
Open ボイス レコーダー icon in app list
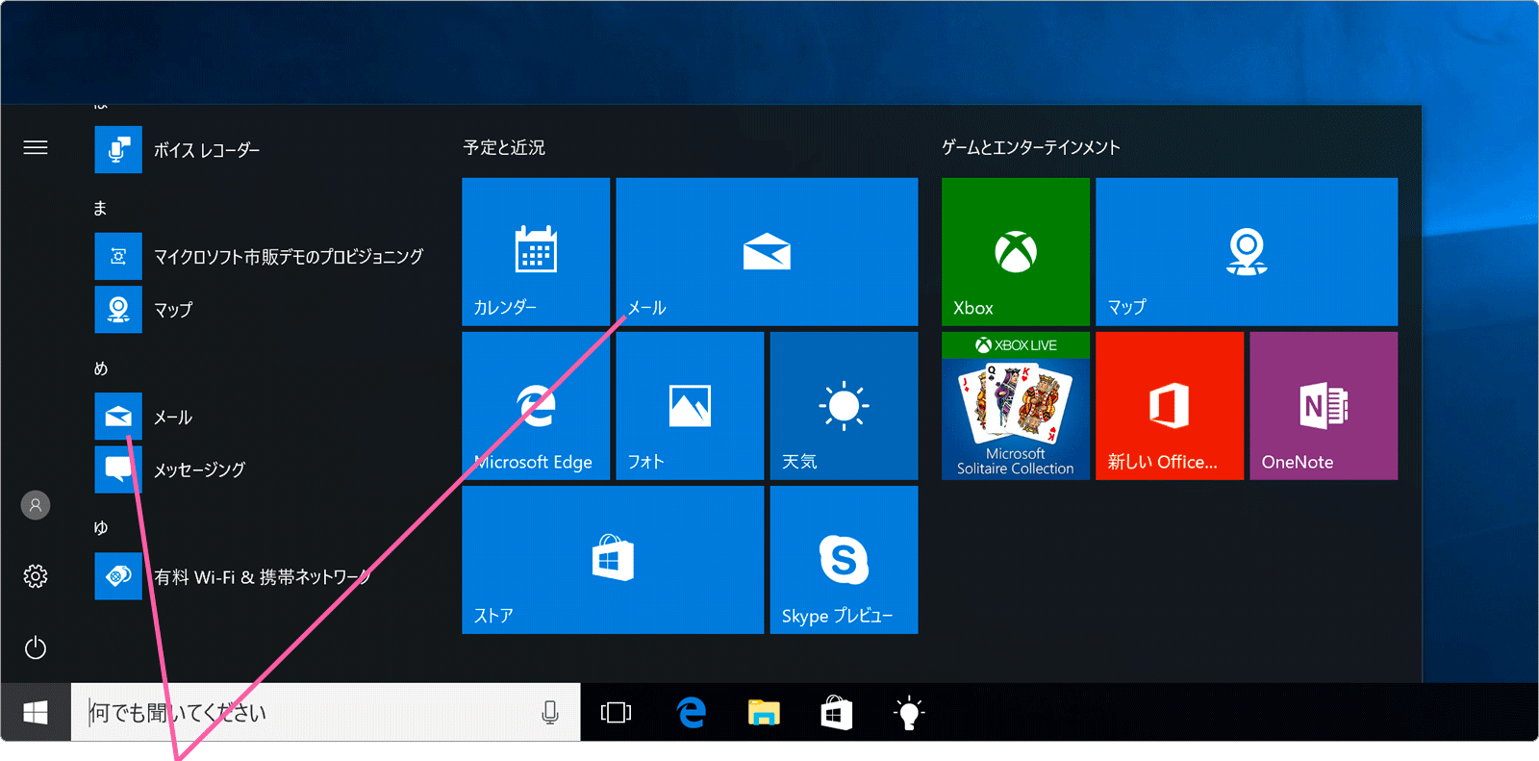pos(118,149)
